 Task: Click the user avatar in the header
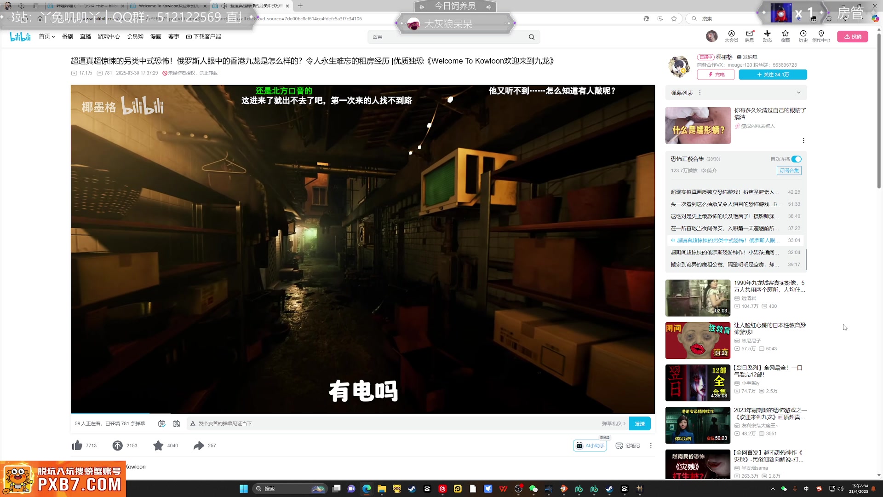[x=711, y=36]
